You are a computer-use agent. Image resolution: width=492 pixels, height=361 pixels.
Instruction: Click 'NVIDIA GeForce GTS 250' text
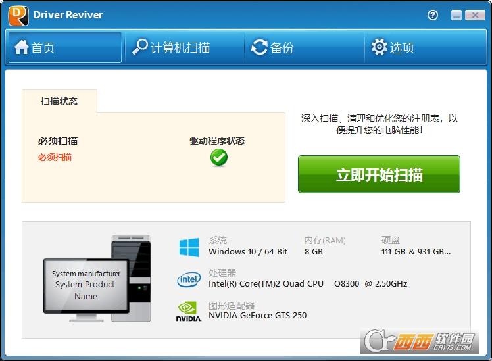point(258,315)
